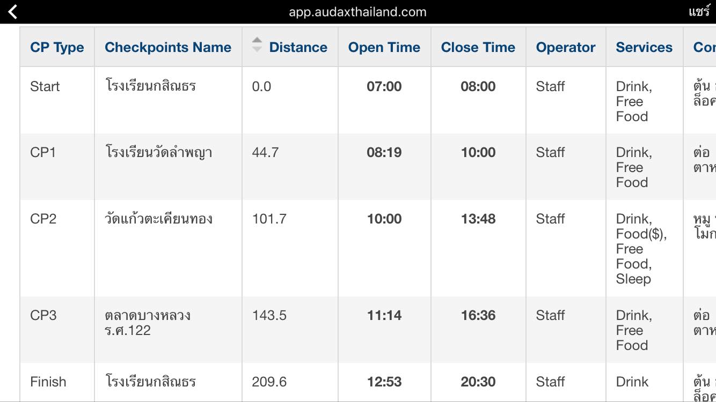Click the วัดแก้วตะเคียนทอง checkpoint name
Screen dimensions: 716x402
(x=158, y=218)
